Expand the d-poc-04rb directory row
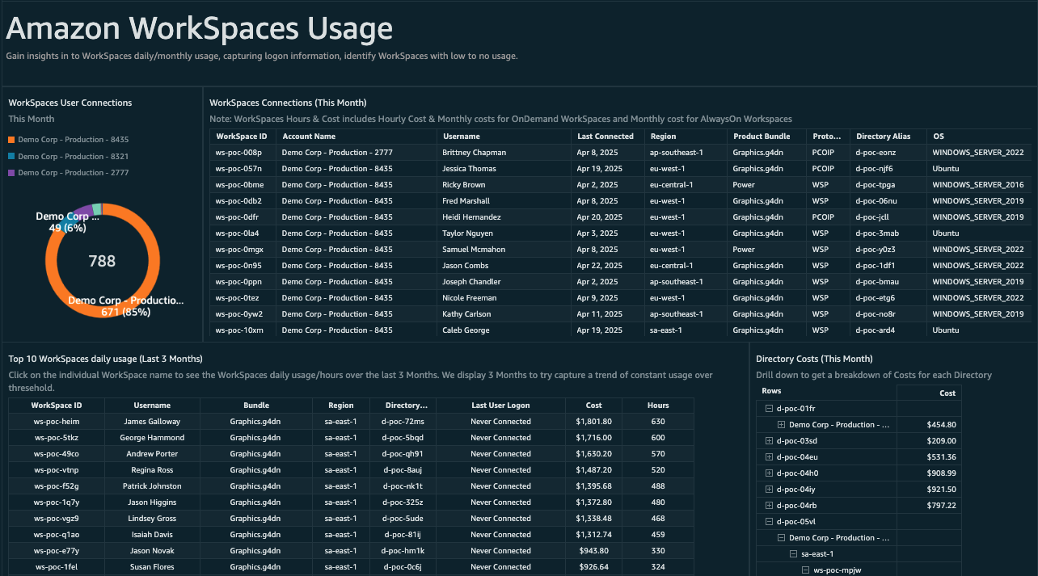Viewport: 1038px width, 576px height. point(769,506)
